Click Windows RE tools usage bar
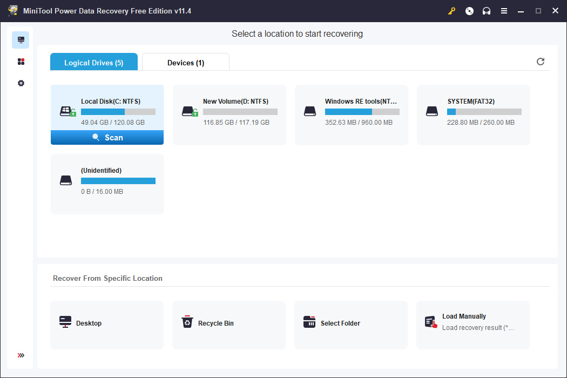567x378 pixels. click(x=362, y=112)
